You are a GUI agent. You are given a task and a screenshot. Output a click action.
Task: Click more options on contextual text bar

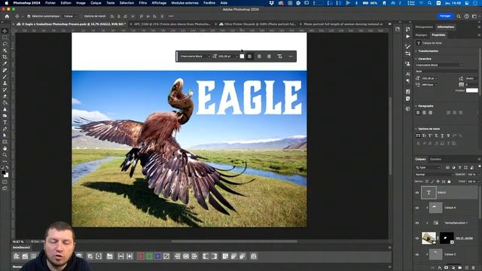tap(291, 56)
